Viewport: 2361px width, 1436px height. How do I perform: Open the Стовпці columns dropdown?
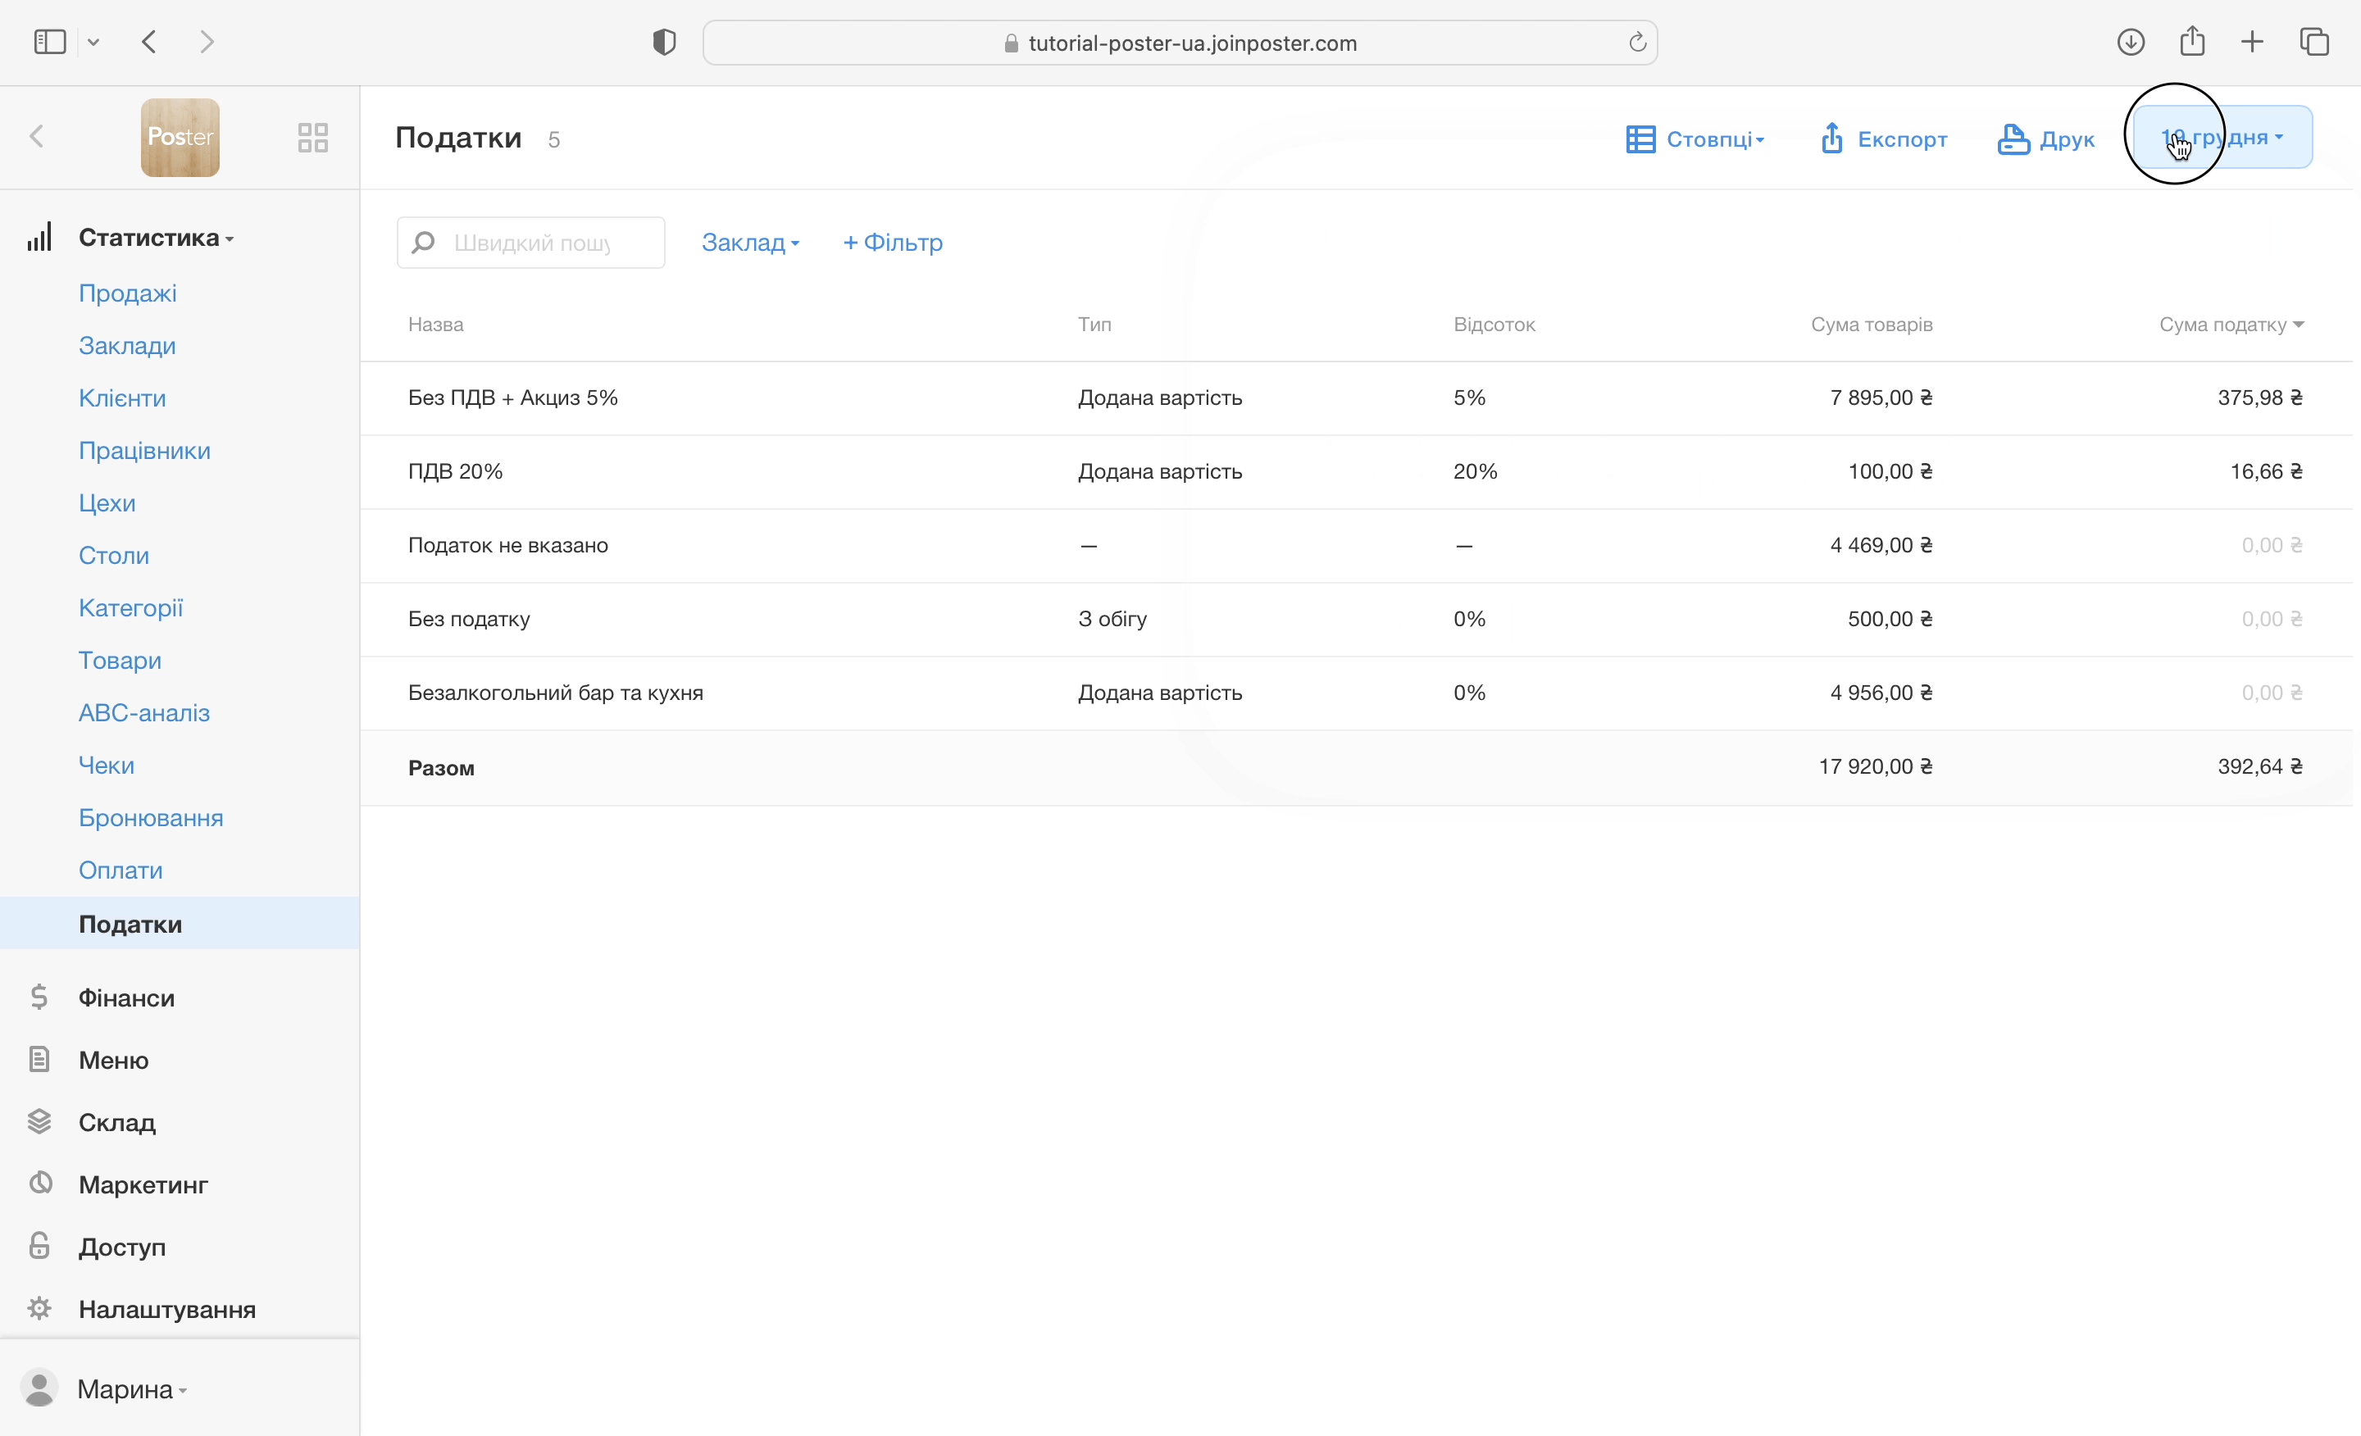1695,139
